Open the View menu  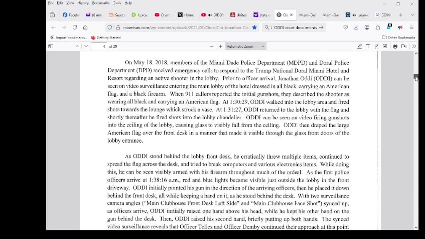click(70, 3)
